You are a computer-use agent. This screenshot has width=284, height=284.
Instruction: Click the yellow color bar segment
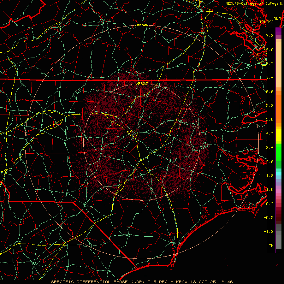coord(279,135)
